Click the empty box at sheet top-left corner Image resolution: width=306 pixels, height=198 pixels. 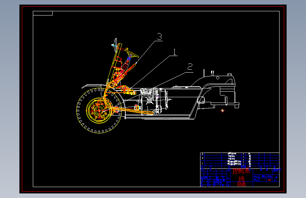pos(43,13)
